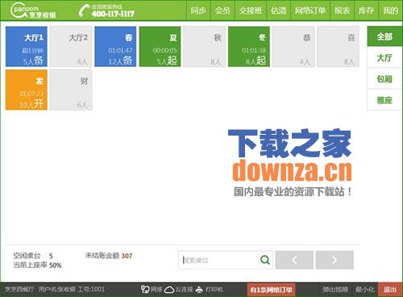403x297 pixels.
Task: Select the 包厢 area filter
Action: click(x=384, y=79)
